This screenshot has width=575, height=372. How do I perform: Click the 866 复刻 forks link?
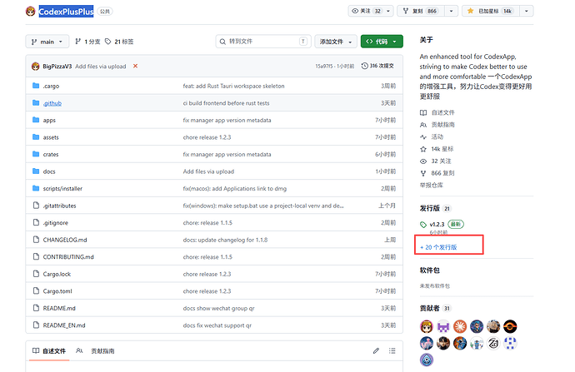[x=437, y=173]
